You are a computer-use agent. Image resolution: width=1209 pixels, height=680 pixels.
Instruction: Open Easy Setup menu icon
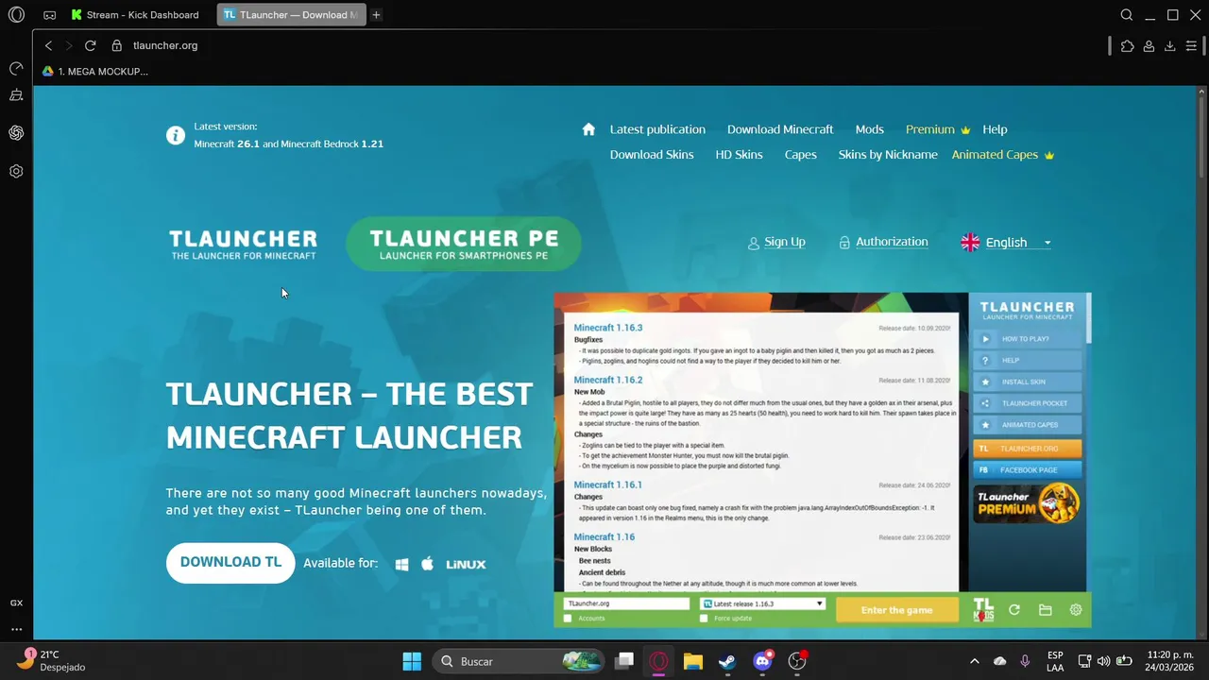click(1191, 45)
